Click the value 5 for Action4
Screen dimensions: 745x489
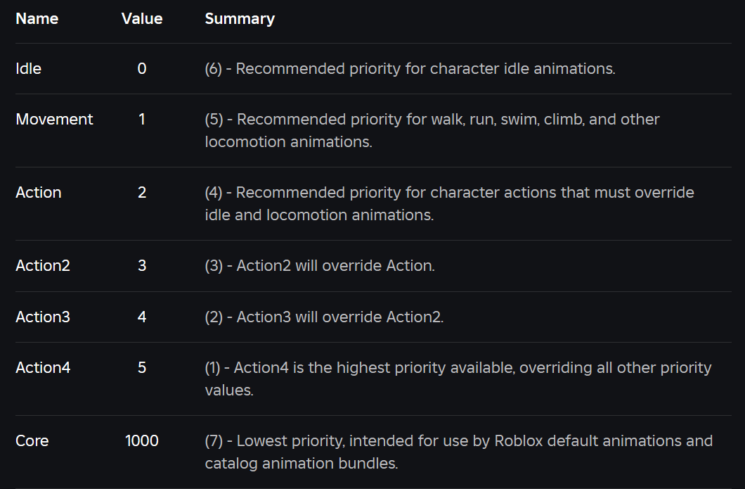(x=142, y=367)
